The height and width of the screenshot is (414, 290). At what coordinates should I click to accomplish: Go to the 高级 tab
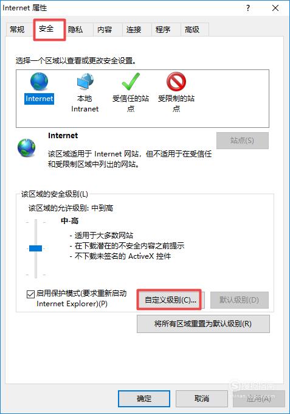point(192,29)
